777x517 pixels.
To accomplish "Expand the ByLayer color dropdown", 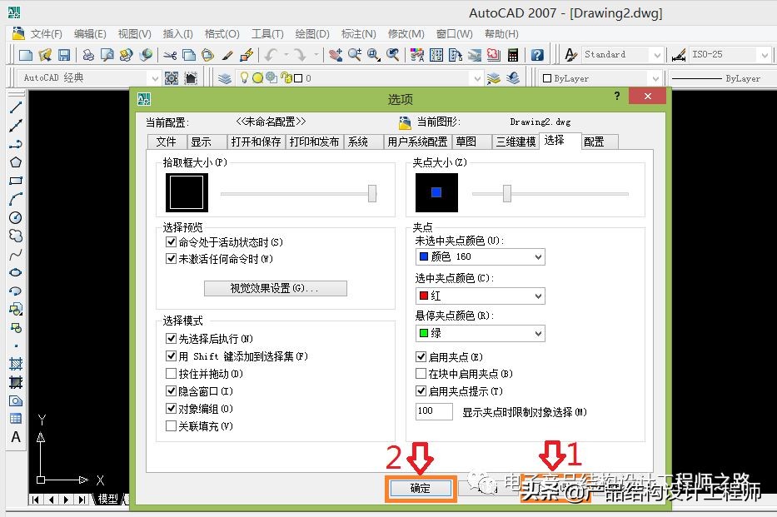I will pos(655,78).
